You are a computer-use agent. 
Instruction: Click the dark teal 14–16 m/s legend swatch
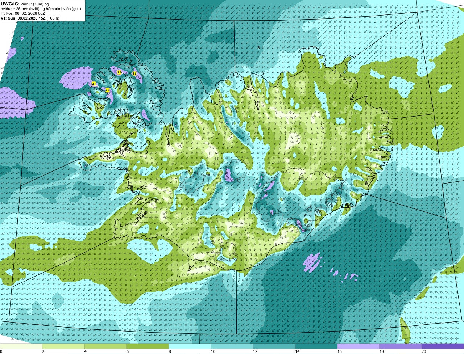(316, 346)
